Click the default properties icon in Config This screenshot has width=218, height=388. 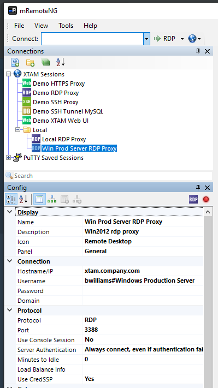(x=65, y=199)
